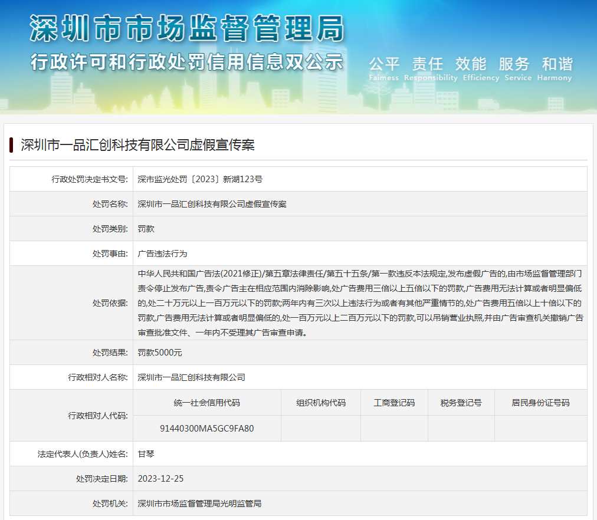Click the 处罚类别 label
Screen dimensions: 597x520
pyautogui.click(x=110, y=229)
